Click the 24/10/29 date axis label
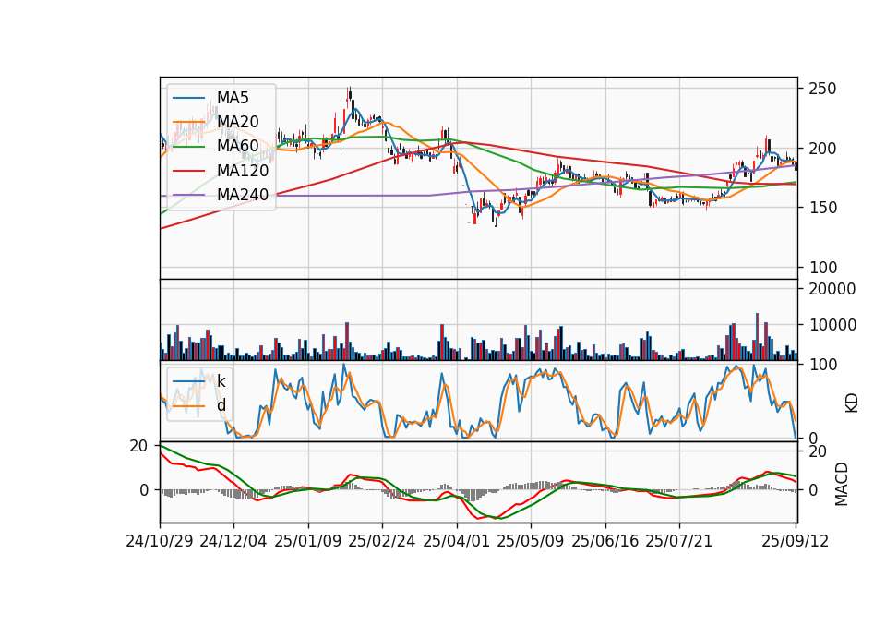The width and height of the screenshot is (886, 637). coord(160,541)
